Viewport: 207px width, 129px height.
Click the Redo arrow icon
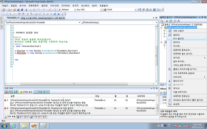pos(44,10)
